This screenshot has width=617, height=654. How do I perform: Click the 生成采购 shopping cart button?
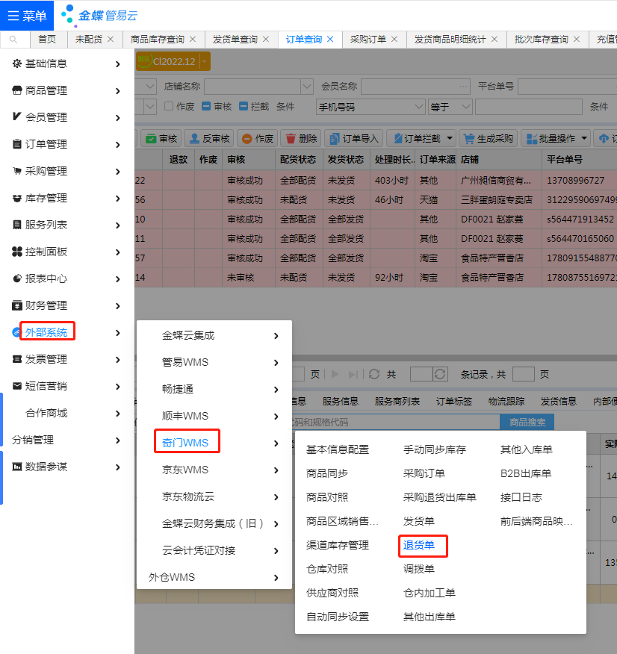point(488,138)
